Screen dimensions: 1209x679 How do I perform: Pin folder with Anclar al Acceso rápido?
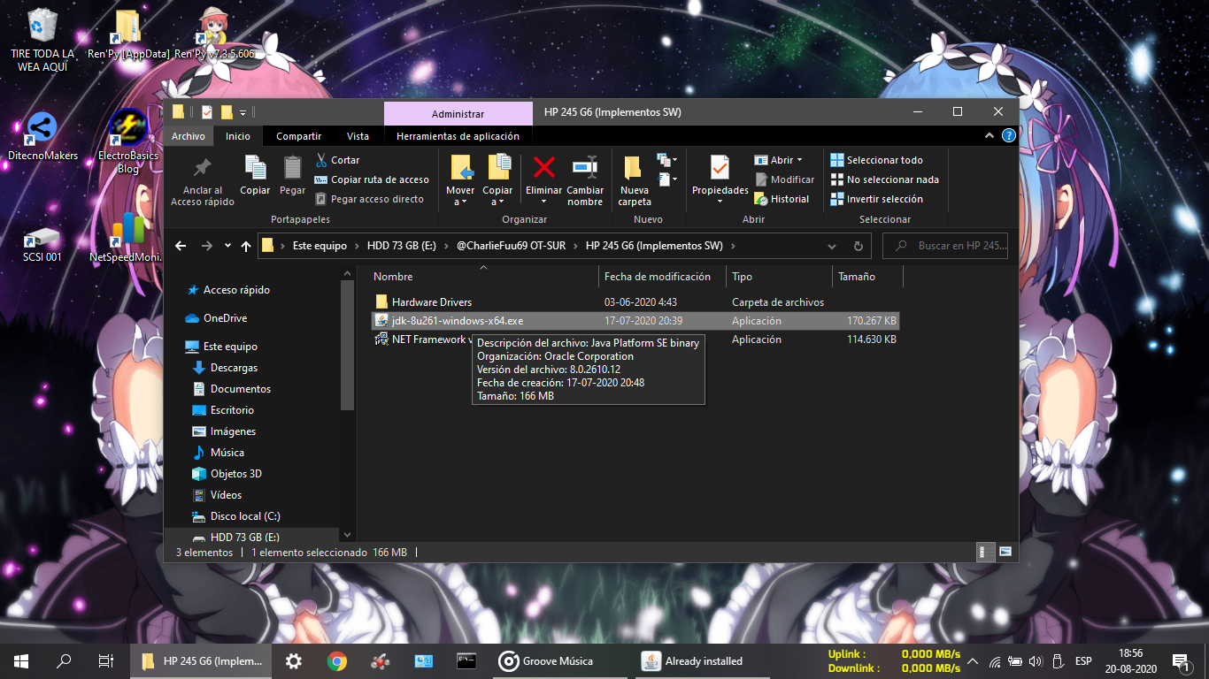click(x=203, y=179)
